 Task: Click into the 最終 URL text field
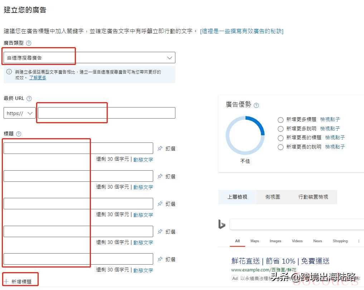(x=106, y=113)
